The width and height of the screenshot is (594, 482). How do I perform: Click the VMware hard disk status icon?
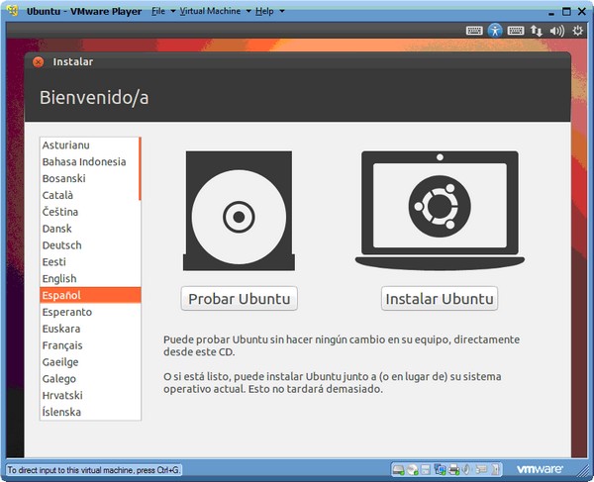[x=399, y=470]
